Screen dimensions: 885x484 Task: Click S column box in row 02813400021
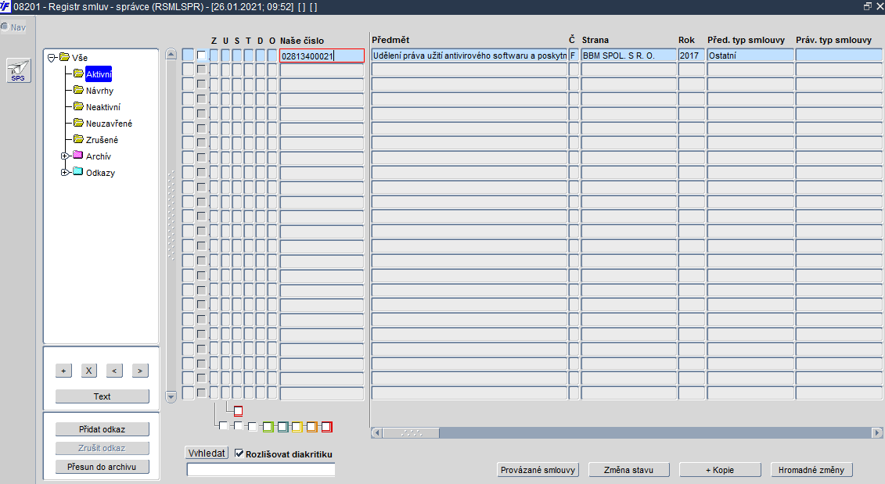pyautogui.click(x=237, y=56)
